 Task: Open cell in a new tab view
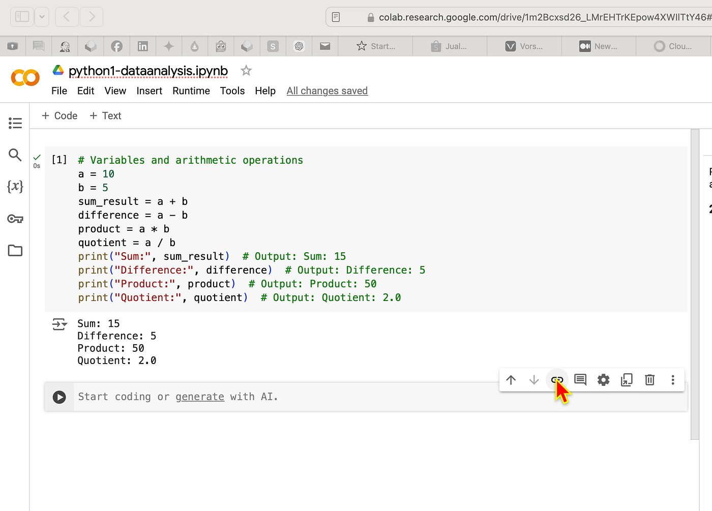[627, 379]
